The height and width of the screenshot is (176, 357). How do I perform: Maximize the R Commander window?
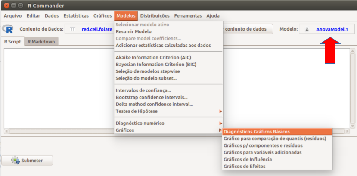tap(21, 5)
